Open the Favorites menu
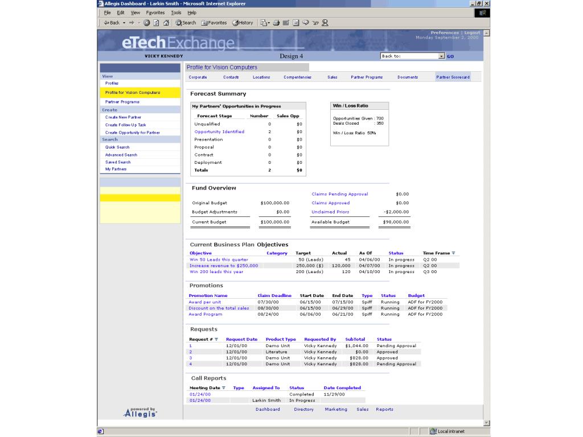The image size is (583, 437). (x=155, y=13)
